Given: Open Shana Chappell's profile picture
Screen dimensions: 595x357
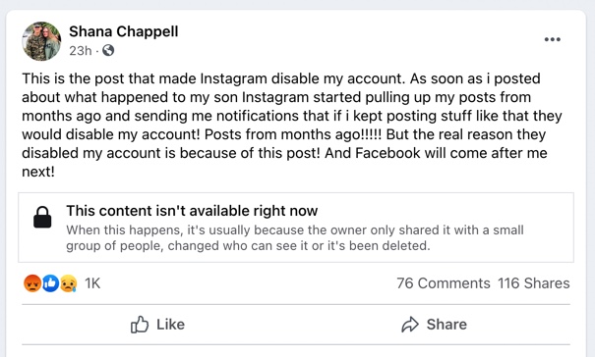Looking at the screenshot, I should click(41, 41).
